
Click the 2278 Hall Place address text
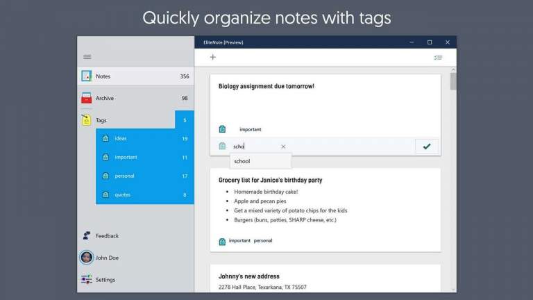pyautogui.click(x=262, y=287)
